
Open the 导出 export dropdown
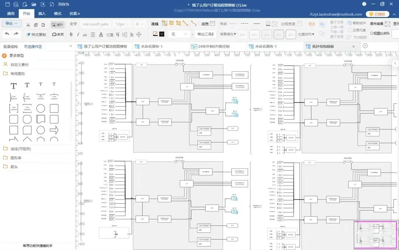click(11, 23)
